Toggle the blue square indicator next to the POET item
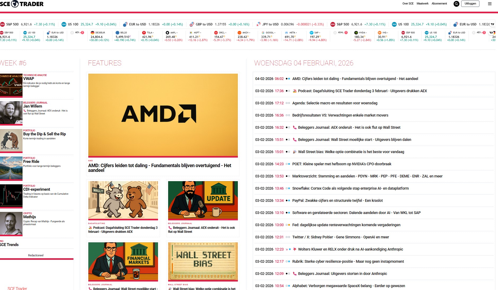Image resolution: width=498 pixels, height=290 pixels. tap(289, 164)
